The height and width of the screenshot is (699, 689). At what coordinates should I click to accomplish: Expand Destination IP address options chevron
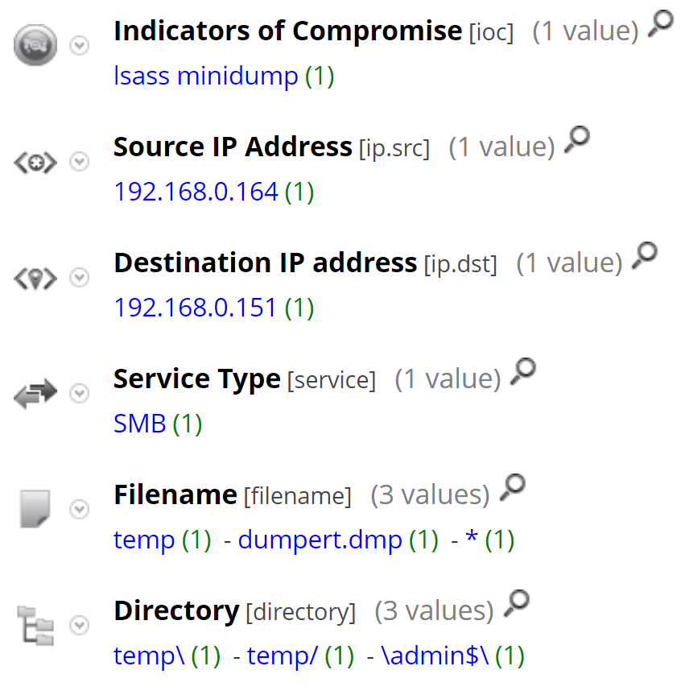[x=79, y=278]
